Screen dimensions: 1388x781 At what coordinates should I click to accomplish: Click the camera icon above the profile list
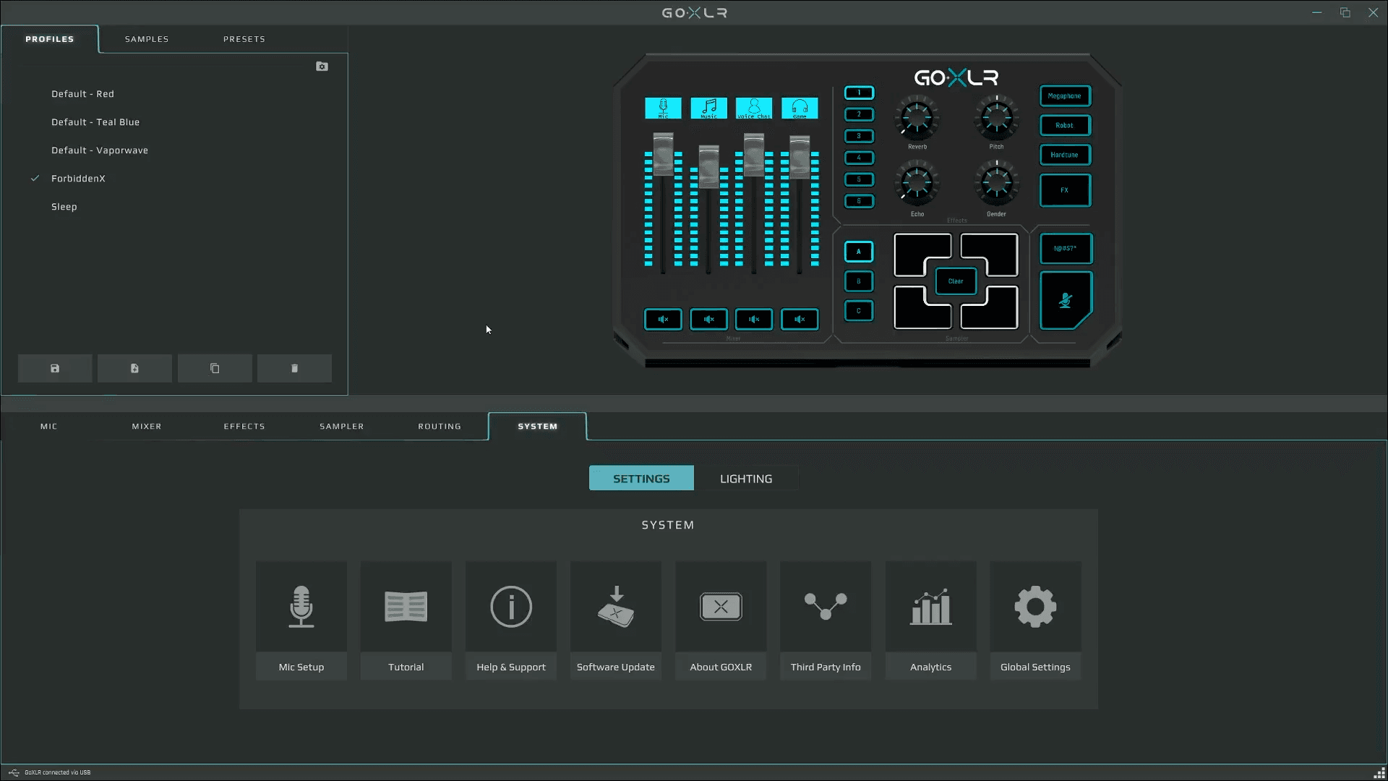(x=322, y=67)
